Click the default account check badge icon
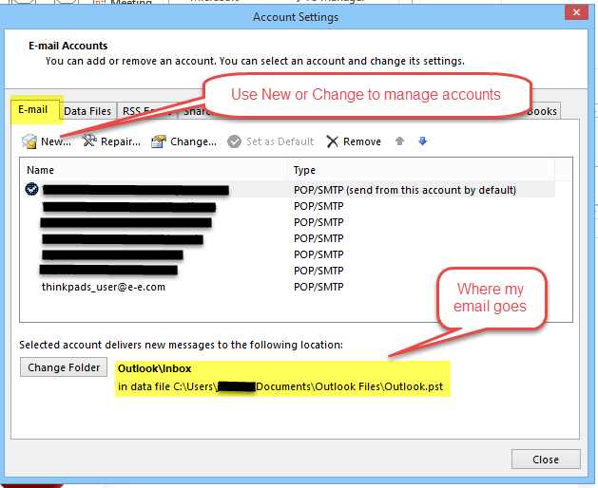Image resolution: width=598 pixels, height=488 pixels. tap(31, 189)
